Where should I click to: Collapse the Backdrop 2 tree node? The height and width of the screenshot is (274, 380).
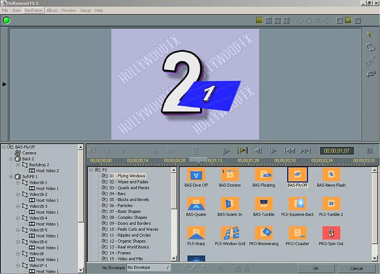tap(18, 164)
